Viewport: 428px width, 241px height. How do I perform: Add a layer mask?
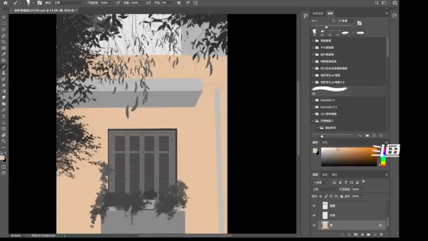tap(356, 235)
